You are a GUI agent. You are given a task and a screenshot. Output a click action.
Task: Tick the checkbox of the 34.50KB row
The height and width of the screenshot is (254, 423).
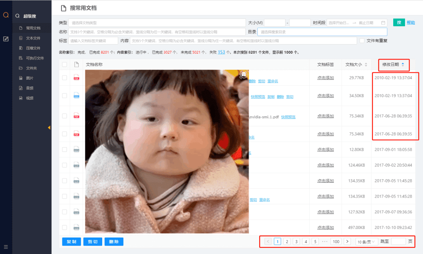65,96
